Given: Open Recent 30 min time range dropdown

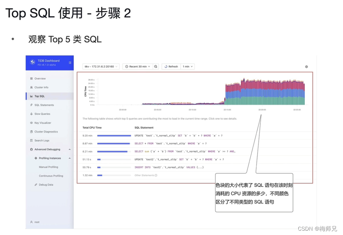Looking at the screenshot, I should pos(137,66).
